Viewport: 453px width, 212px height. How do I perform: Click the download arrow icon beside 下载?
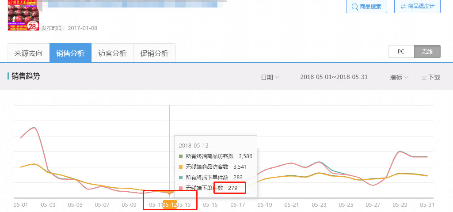point(424,77)
